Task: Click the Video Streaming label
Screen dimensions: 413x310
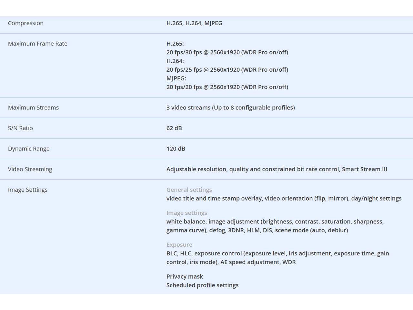Action: coord(30,169)
